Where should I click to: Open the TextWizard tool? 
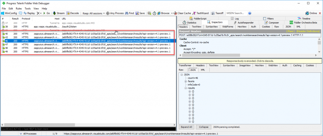tap(200, 13)
